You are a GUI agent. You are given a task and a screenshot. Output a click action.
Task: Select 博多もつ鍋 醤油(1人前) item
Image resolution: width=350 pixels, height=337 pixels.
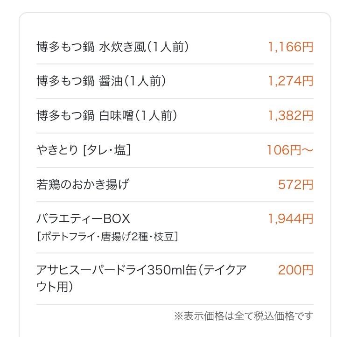[101, 81]
